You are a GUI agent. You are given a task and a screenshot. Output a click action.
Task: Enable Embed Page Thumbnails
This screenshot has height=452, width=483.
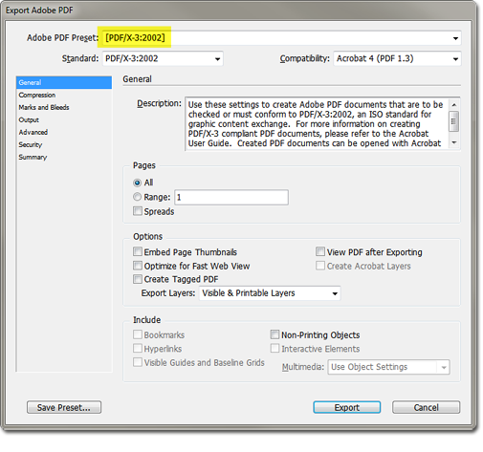138,251
